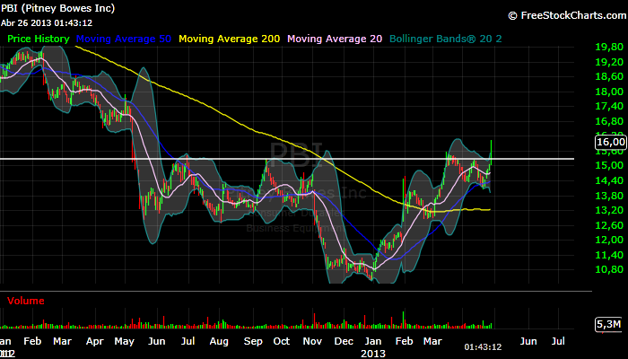Open the FreeStockCharts.com copyright link
Screen dimensions: 628x359
(567, 15)
